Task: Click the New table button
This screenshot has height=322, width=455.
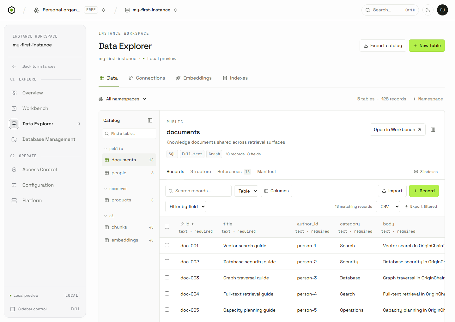Action: coord(427,46)
